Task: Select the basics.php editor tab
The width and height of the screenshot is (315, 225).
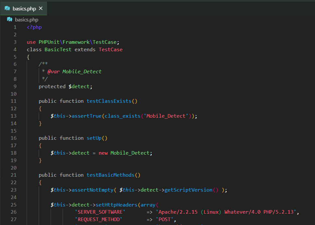Action: pyautogui.click(x=23, y=8)
